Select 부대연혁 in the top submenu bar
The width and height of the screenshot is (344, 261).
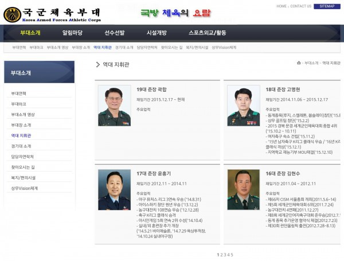pyautogui.click(x=19, y=48)
